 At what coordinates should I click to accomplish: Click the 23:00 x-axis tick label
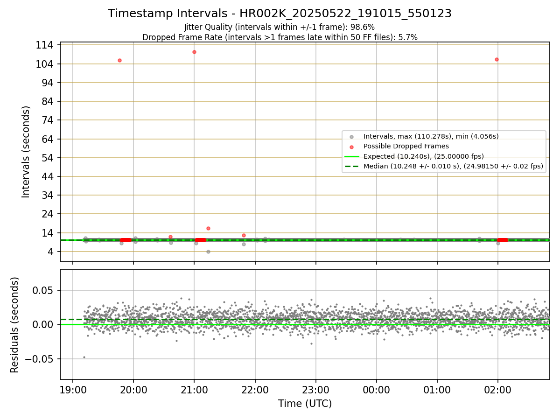(315, 390)
